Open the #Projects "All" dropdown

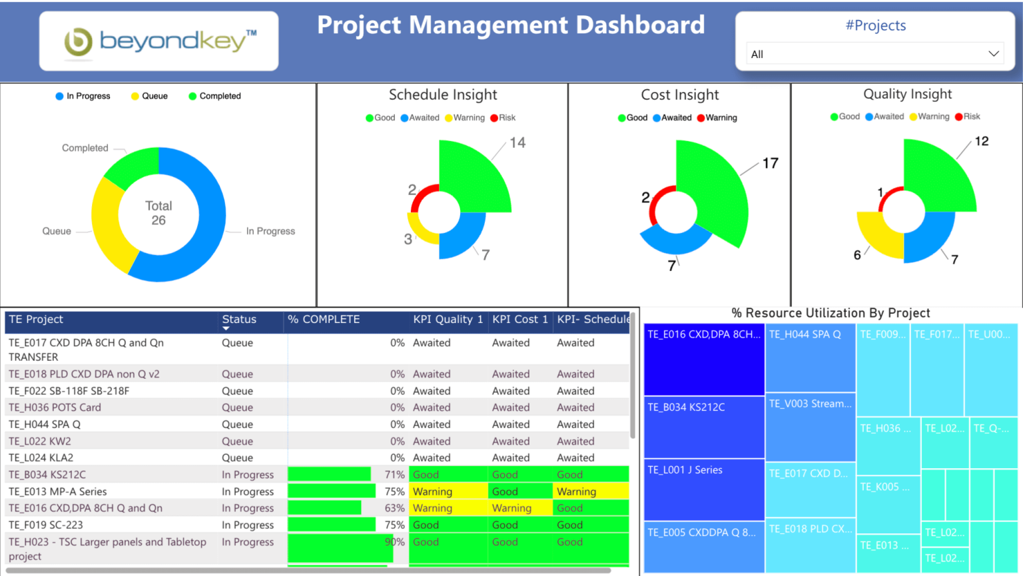pos(873,53)
